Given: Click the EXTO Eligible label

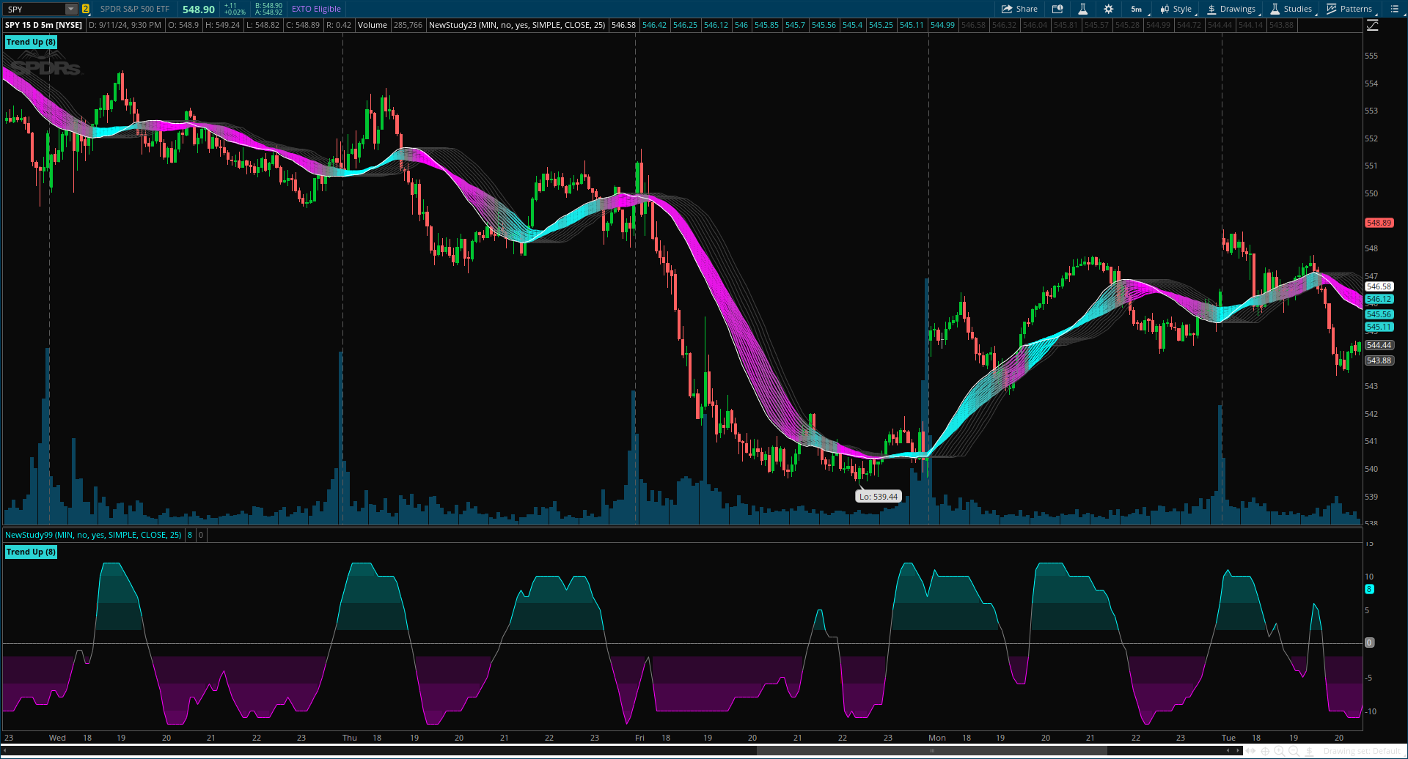Looking at the screenshot, I should pyautogui.click(x=316, y=9).
